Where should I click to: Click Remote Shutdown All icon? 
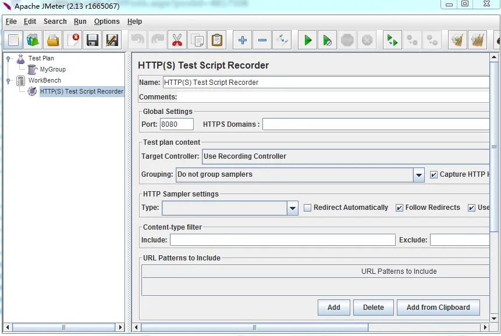click(x=432, y=40)
